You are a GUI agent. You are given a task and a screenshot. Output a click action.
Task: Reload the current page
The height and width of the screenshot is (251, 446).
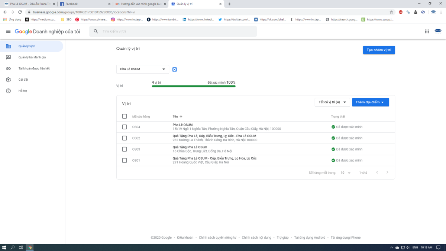click(20, 12)
